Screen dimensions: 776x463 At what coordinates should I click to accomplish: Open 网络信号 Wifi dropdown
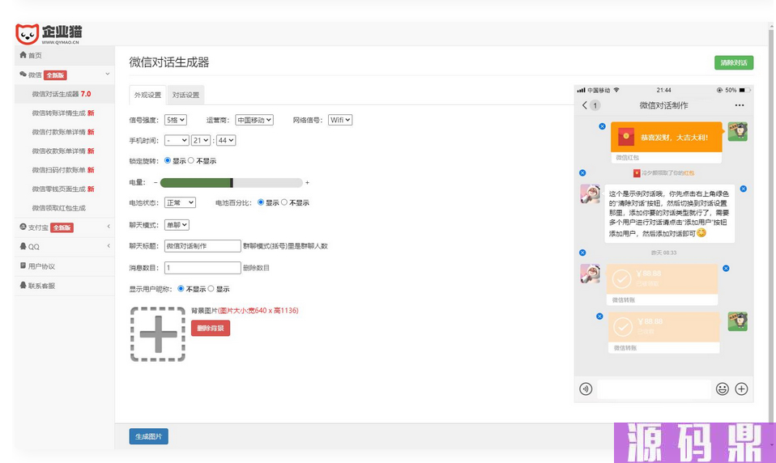tap(340, 120)
